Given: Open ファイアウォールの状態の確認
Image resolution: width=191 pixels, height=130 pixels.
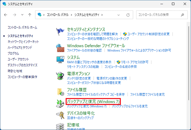Looking at the screenshot, I should (x=84, y=50).
